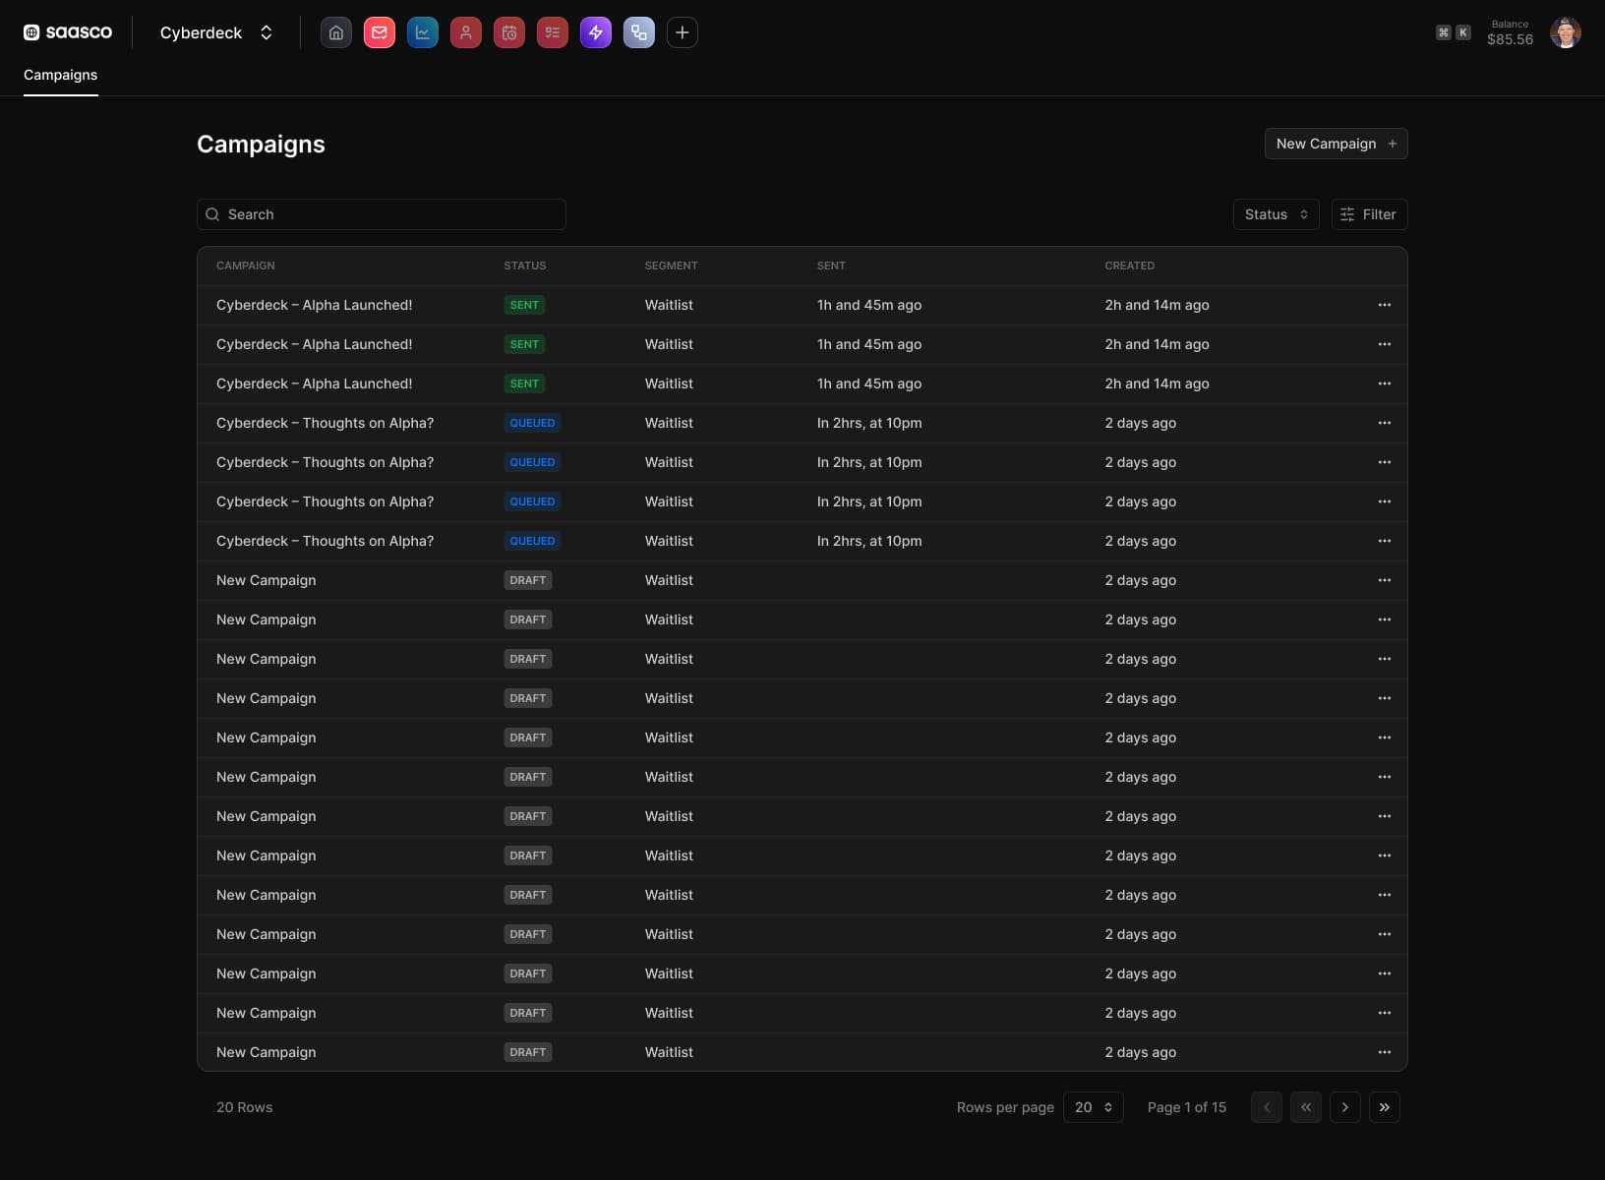1605x1180 pixels.
Task: Open the purple lightning Automations icon
Action: point(595,32)
